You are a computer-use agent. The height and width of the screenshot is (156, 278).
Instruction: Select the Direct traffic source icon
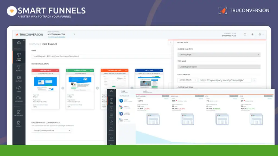pyautogui.click(x=121, y=101)
